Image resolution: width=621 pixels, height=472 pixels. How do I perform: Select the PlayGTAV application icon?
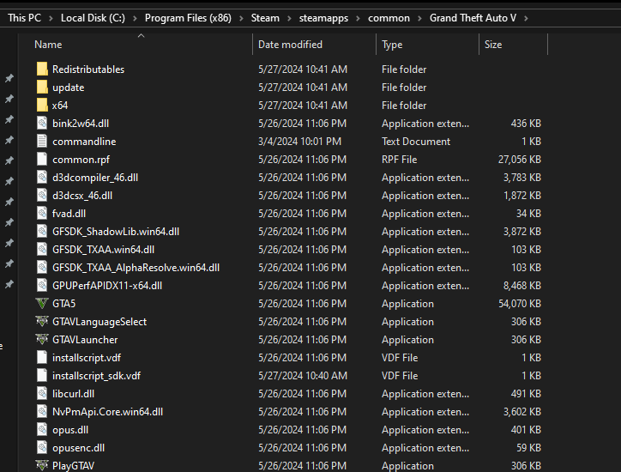(42, 465)
